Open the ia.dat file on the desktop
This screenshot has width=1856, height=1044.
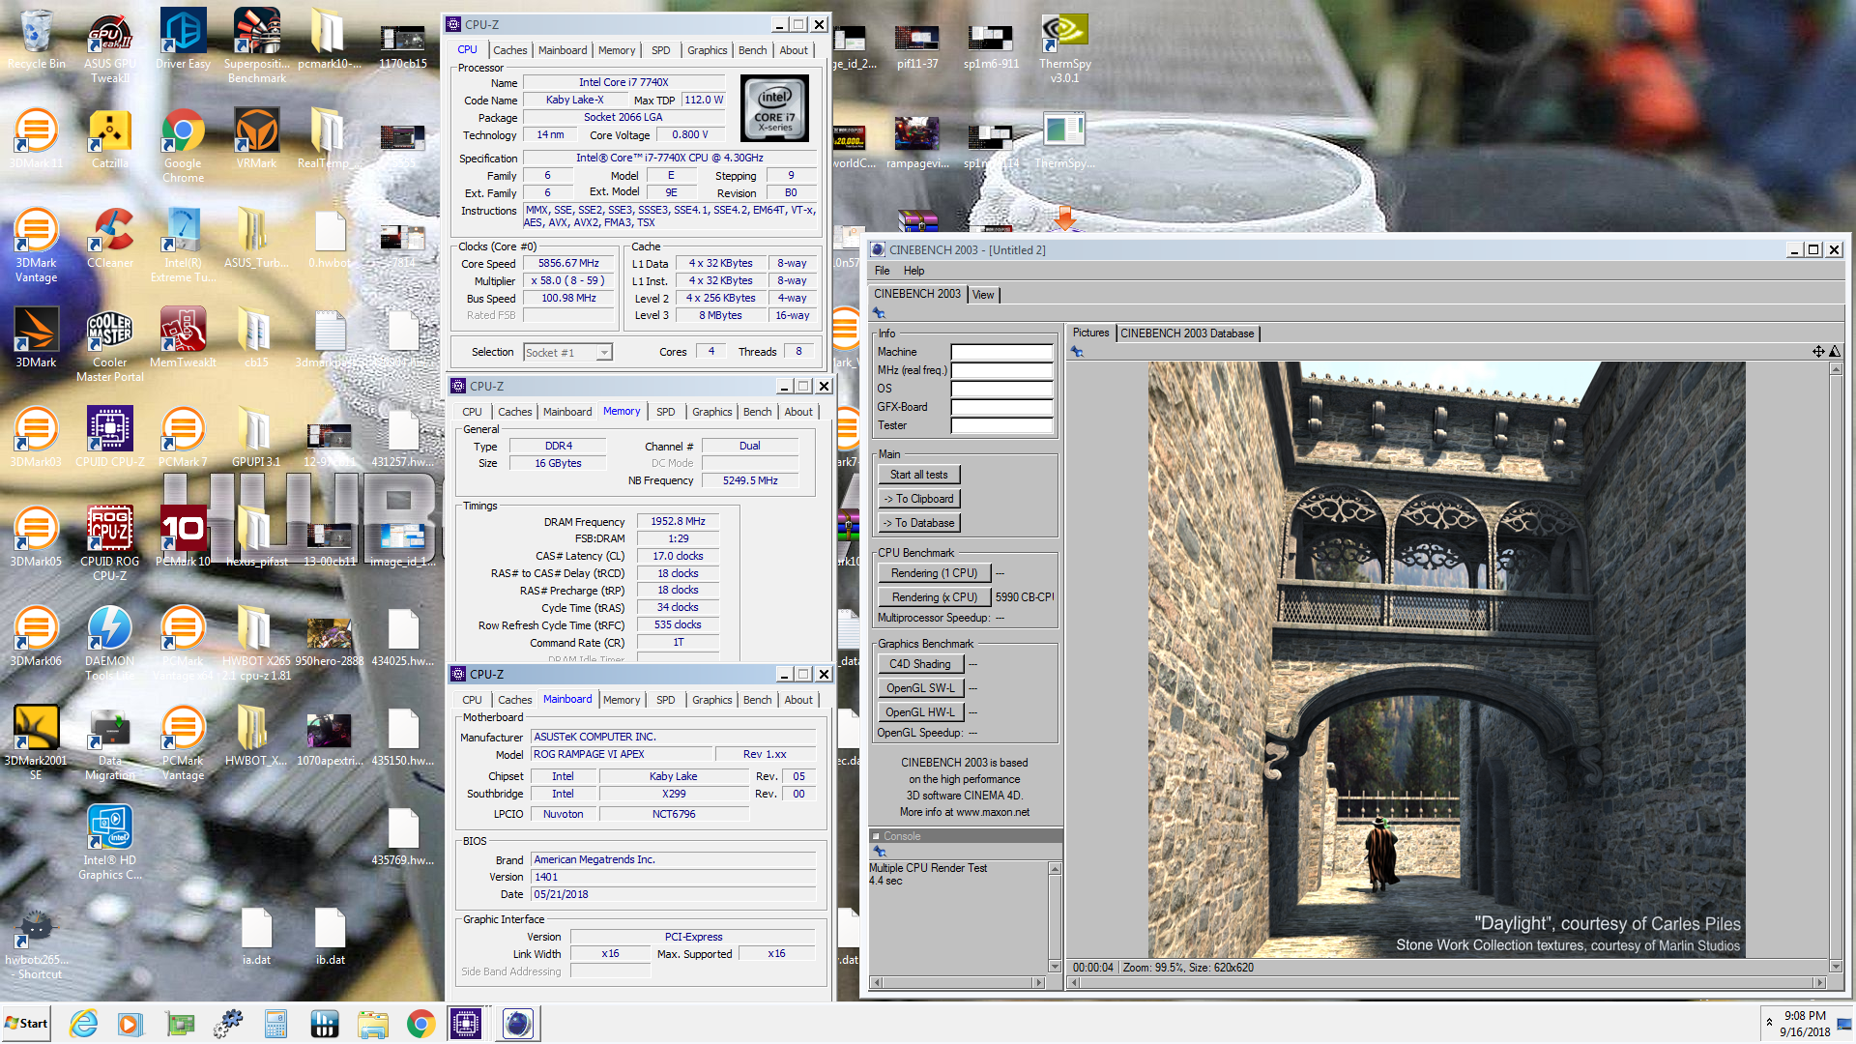click(x=256, y=938)
